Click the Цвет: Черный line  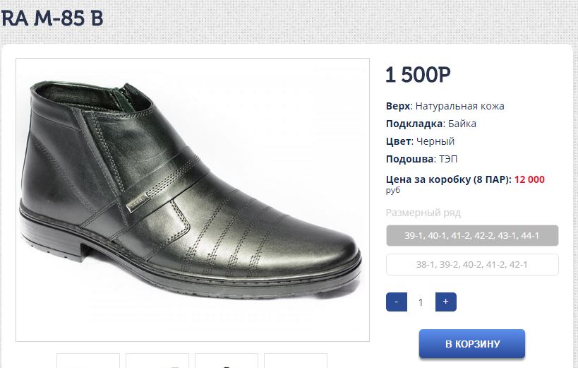(420, 141)
